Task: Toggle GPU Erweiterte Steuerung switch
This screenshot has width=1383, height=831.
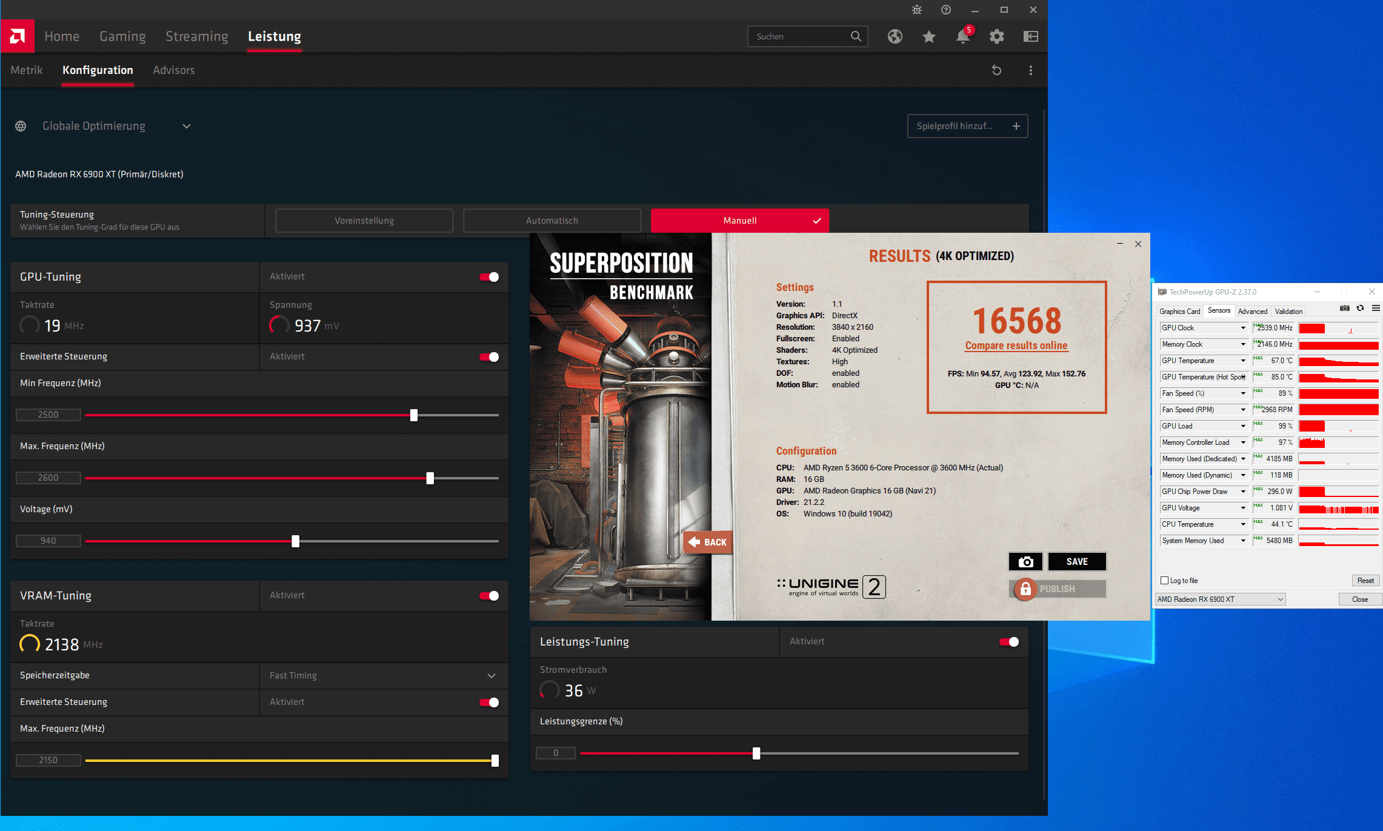Action: pos(489,357)
